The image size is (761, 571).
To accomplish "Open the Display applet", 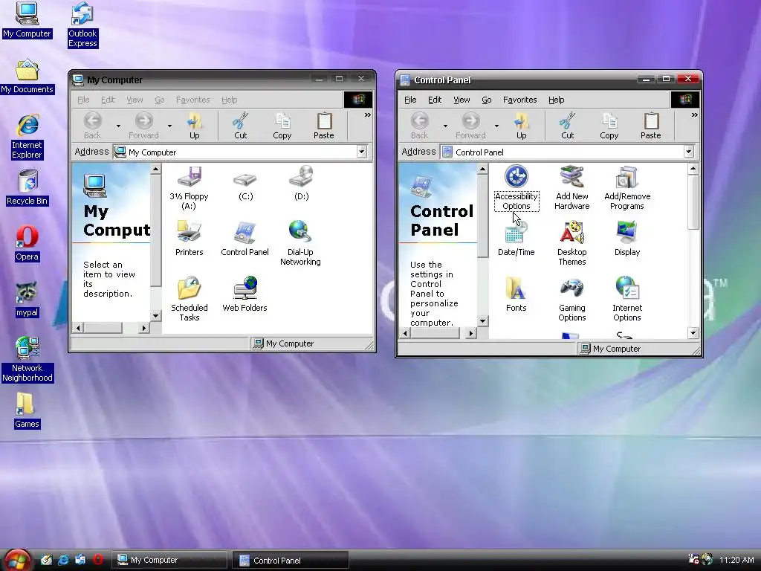I will click(627, 239).
